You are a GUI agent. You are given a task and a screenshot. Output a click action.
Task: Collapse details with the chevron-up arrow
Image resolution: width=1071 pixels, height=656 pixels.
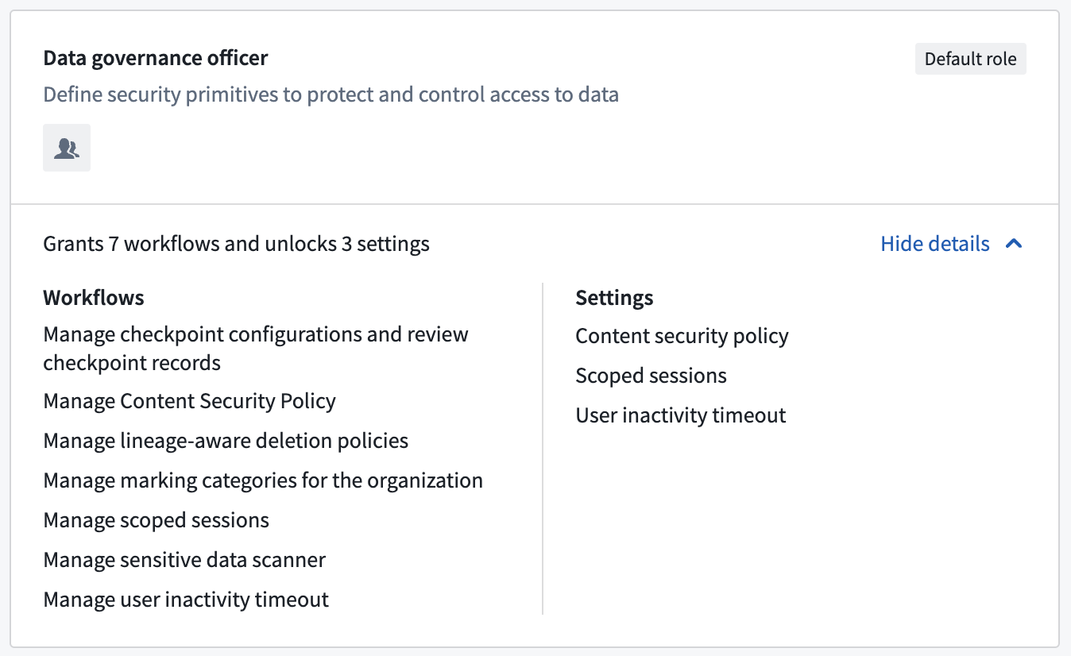[1014, 244]
